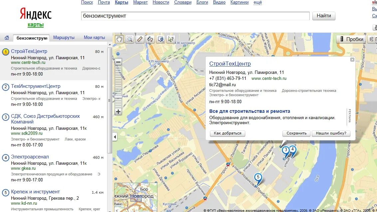Click result number 4 badge icon
The image size is (377, 212).
point(6,158)
